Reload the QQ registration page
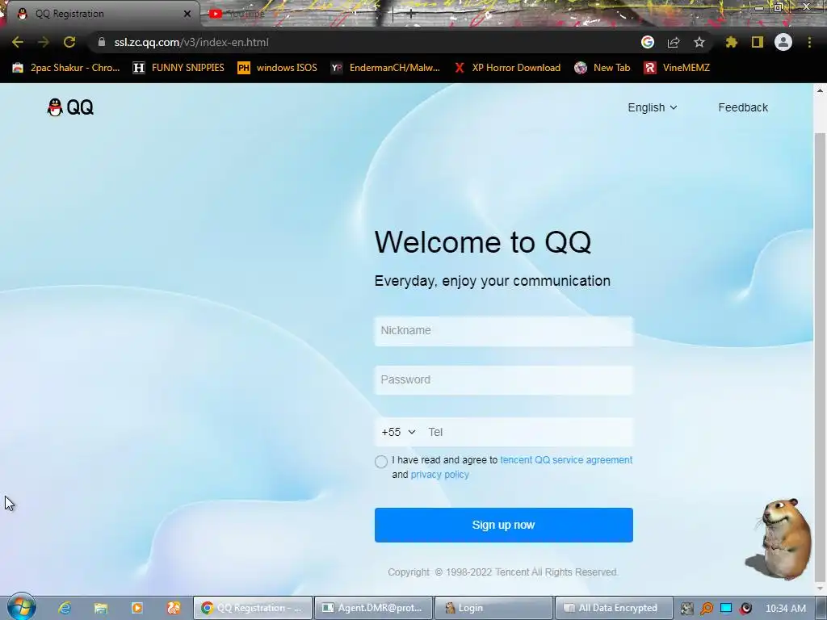Image resolution: width=827 pixels, height=620 pixels. (x=69, y=42)
